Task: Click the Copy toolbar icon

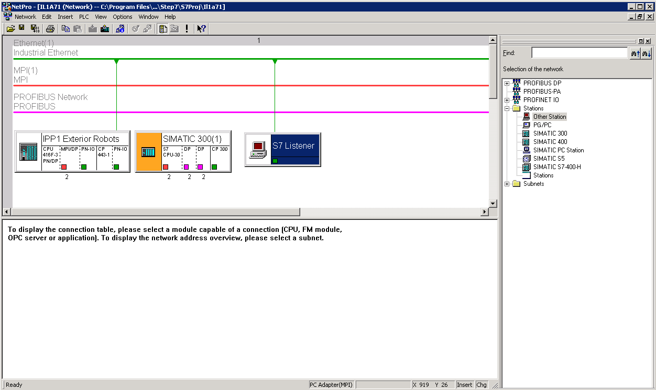Action: 65,29
